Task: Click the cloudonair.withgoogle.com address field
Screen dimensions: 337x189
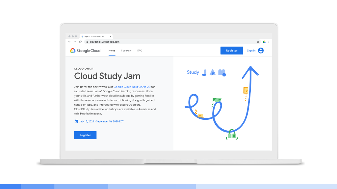Action: point(172,42)
